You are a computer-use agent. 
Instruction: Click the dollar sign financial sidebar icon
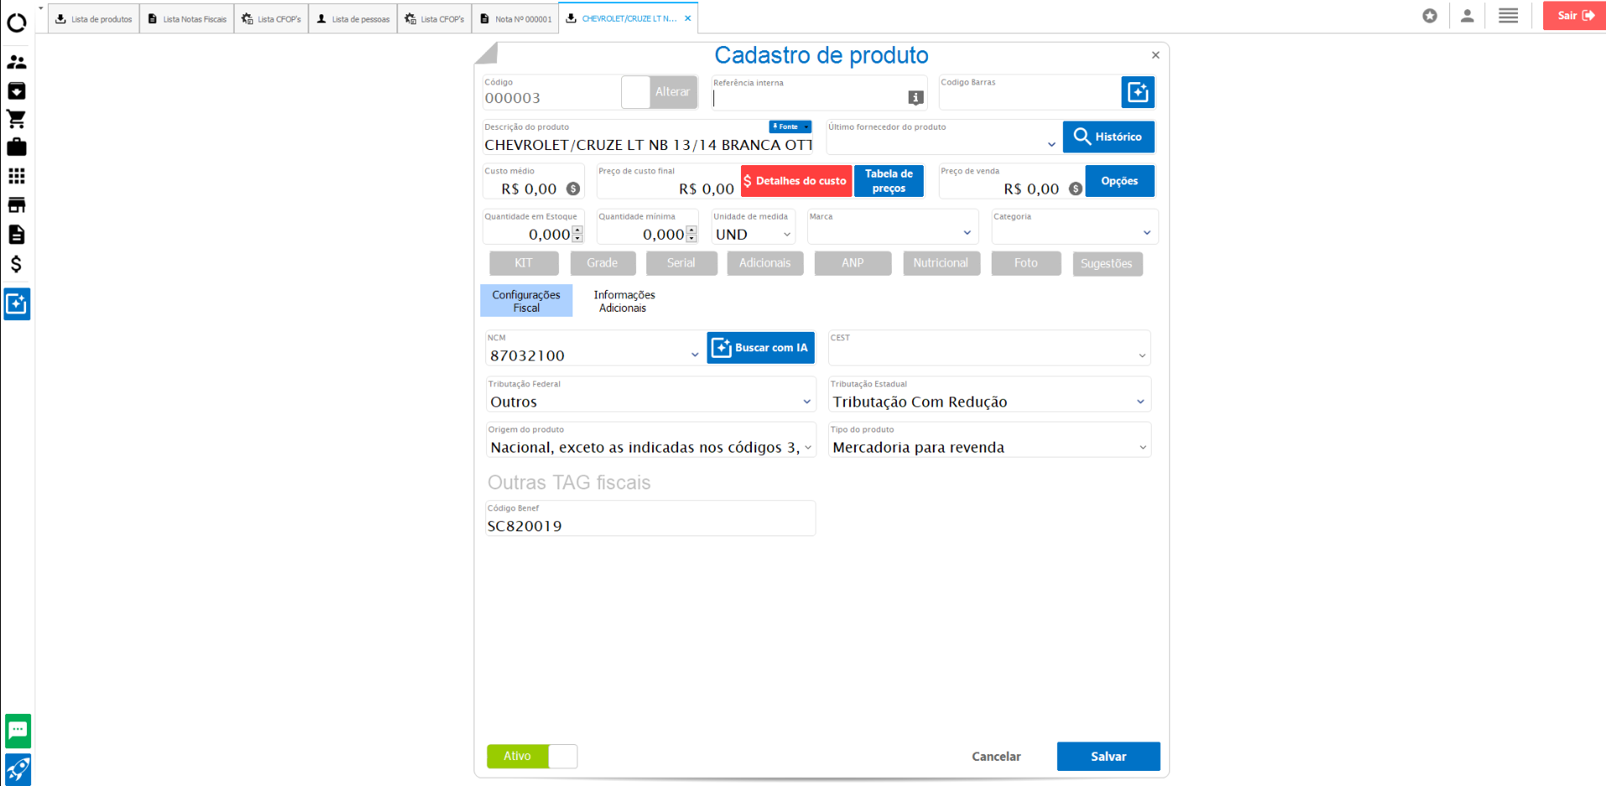pyautogui.click(x=17, y=264)
